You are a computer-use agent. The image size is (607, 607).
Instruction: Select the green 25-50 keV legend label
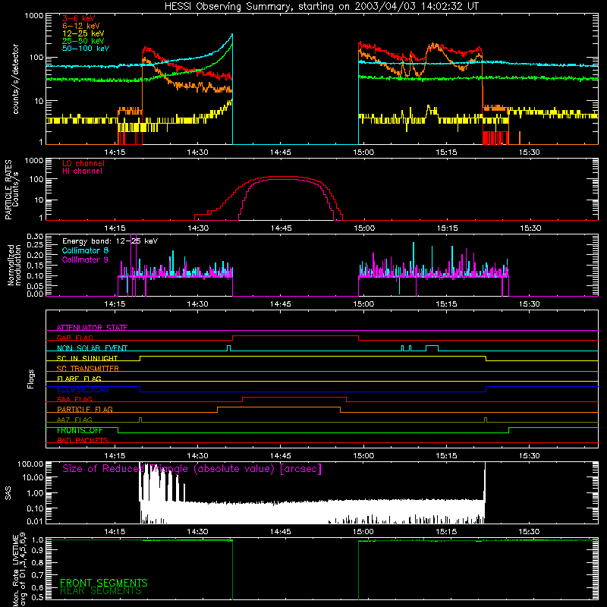83,41
